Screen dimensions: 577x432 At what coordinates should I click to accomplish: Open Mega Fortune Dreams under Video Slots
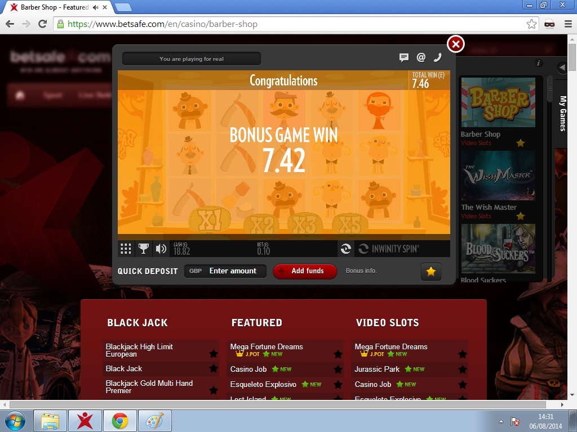[x=391, y=346]
